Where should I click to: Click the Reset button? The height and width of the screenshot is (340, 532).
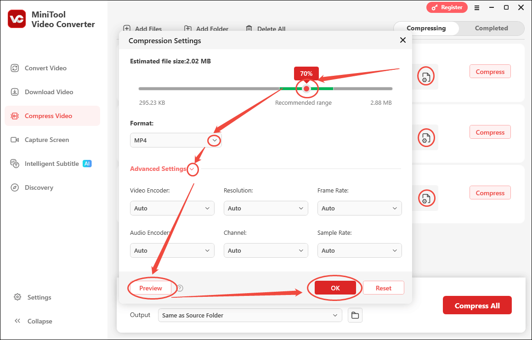point(384,288)
